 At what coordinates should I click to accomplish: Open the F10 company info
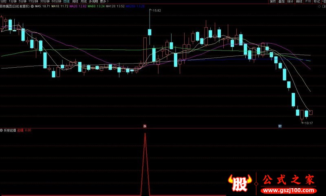click(308, 2)
